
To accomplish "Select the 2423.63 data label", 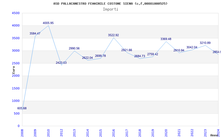I will click(x=61, y=63).
